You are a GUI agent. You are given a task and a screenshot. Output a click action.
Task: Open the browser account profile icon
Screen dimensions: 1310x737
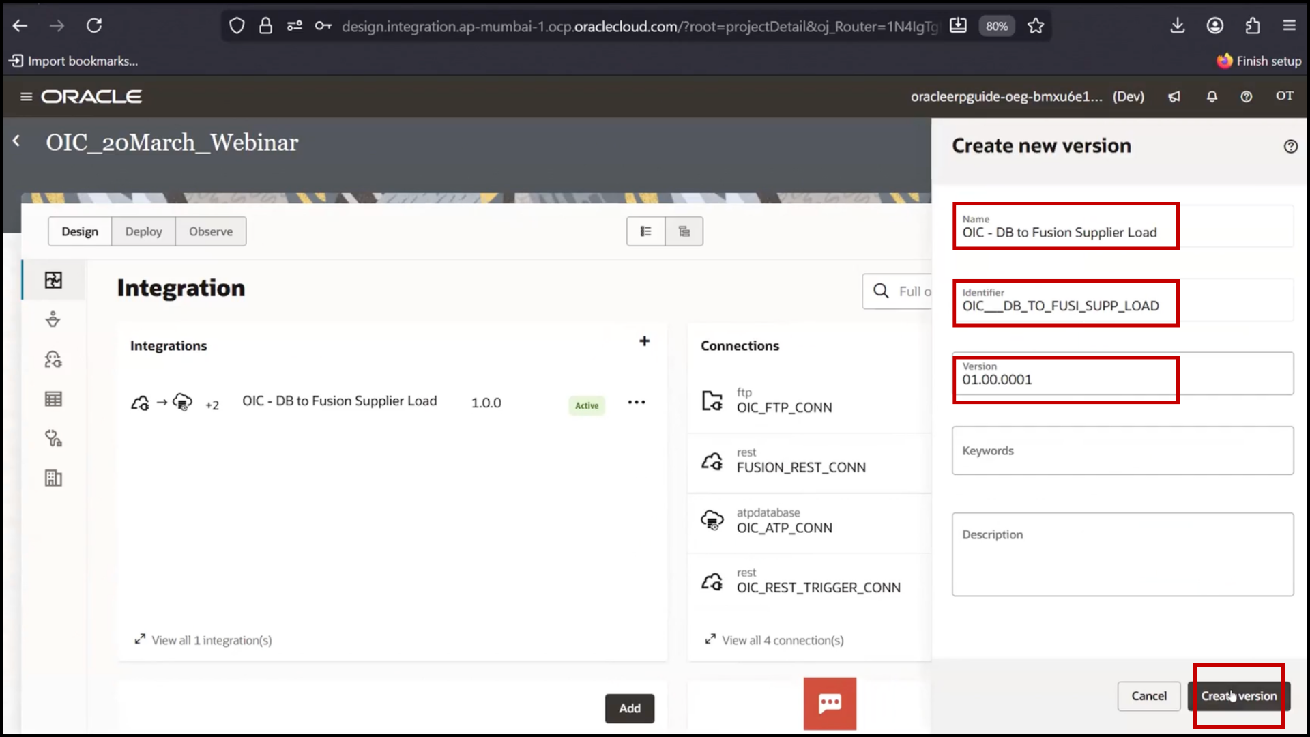pyautogui.click(x=1215, y=26)
